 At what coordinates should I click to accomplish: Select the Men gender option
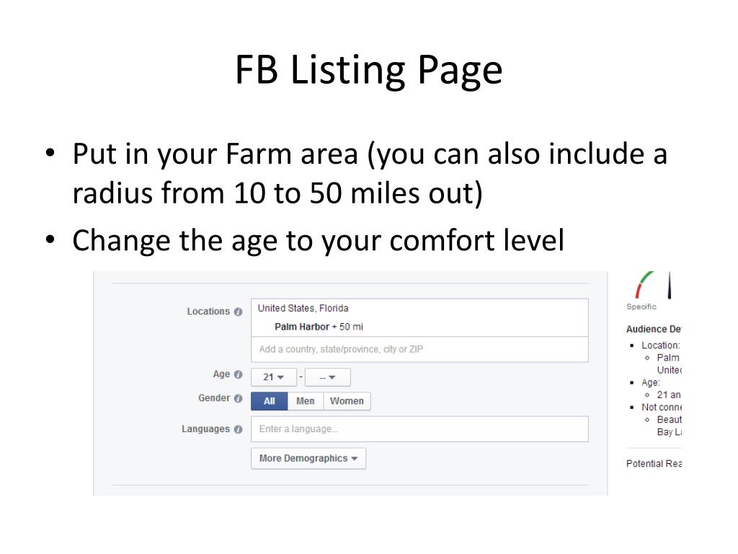pos(306,401)
